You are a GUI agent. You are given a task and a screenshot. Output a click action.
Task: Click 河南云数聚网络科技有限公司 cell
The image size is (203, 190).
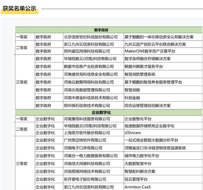[x=93, y=82]
